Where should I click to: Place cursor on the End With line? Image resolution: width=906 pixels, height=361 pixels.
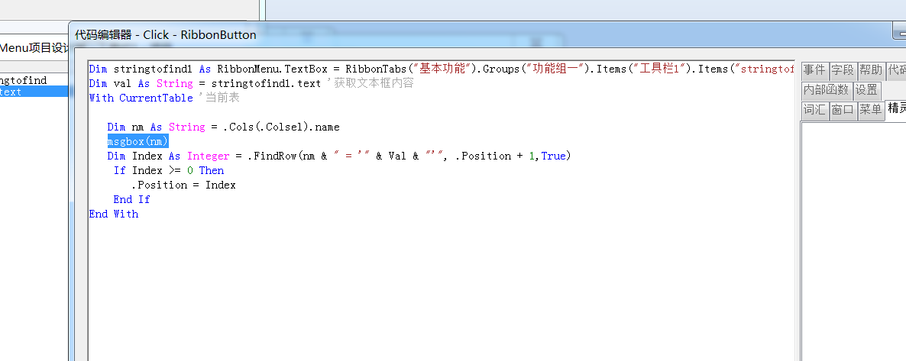click(114, 214)
